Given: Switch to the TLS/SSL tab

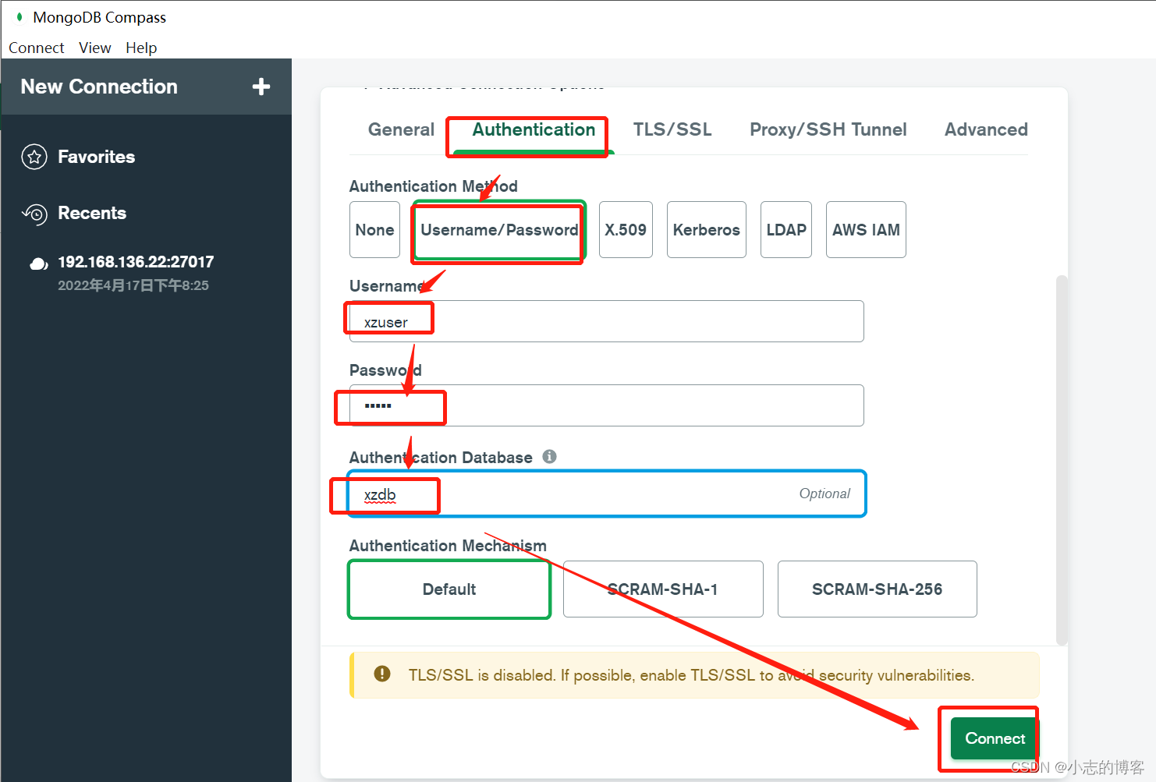Looking at the screenshot, I should click(x=672, y=129).
